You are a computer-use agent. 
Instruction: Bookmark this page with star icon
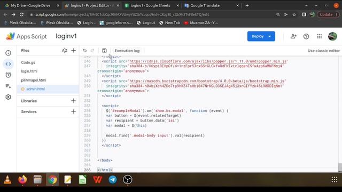(294, 14)
